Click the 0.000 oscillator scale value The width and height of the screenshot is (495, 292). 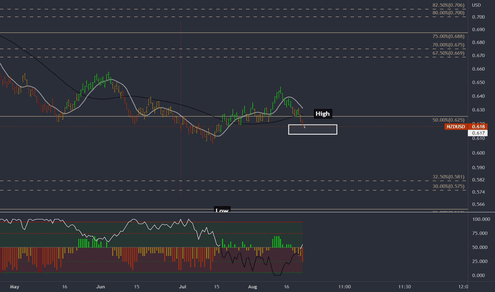point(478,275)
